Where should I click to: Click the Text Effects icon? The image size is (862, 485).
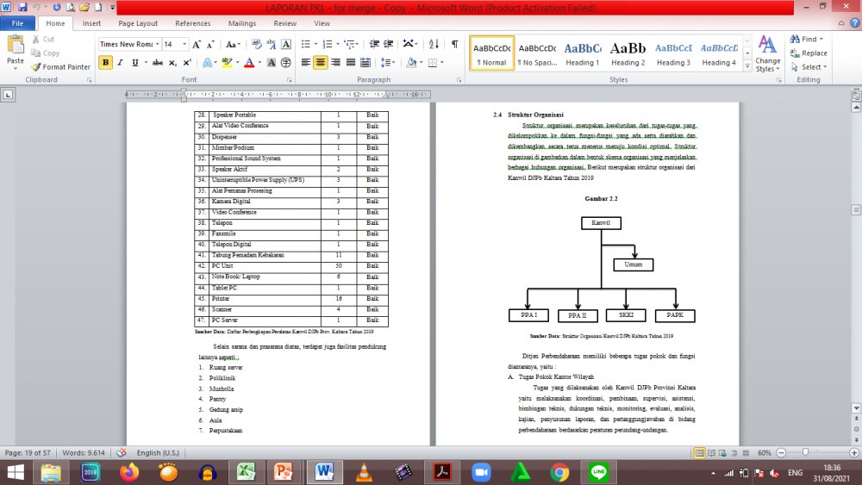coord(207,63)
